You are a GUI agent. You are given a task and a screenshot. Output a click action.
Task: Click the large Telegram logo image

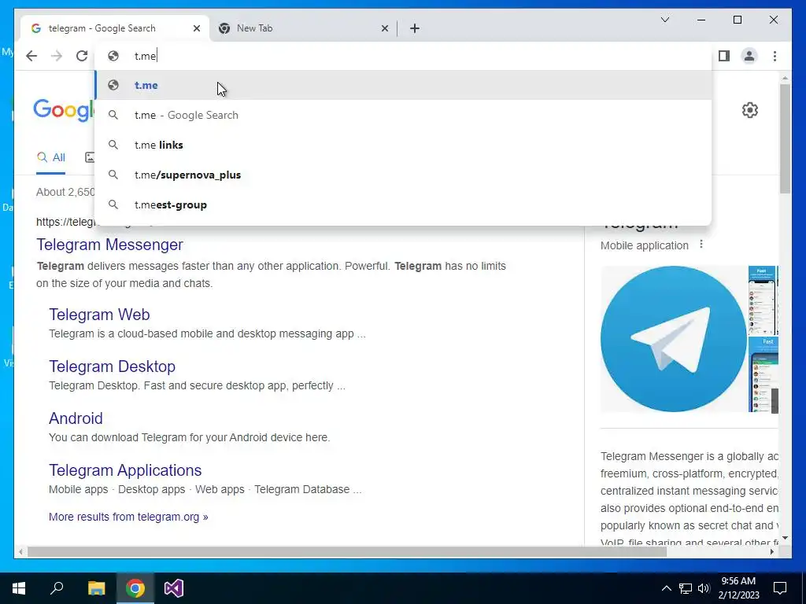(x=674, y=338)
